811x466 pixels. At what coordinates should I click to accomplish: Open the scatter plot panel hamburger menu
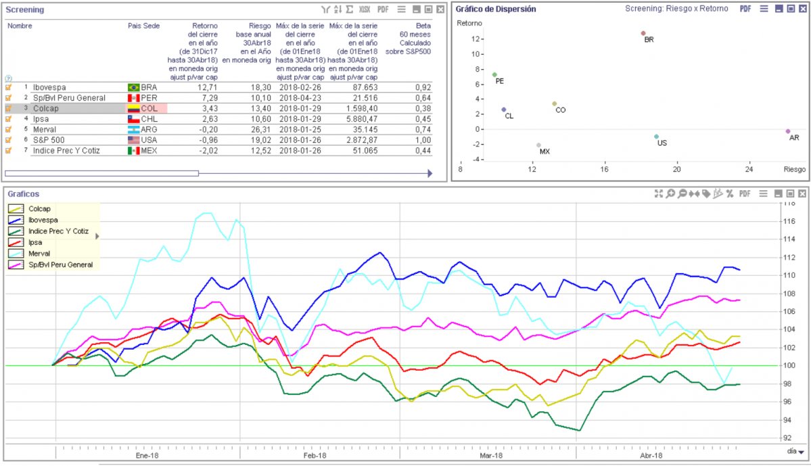(x=764, y=9)
